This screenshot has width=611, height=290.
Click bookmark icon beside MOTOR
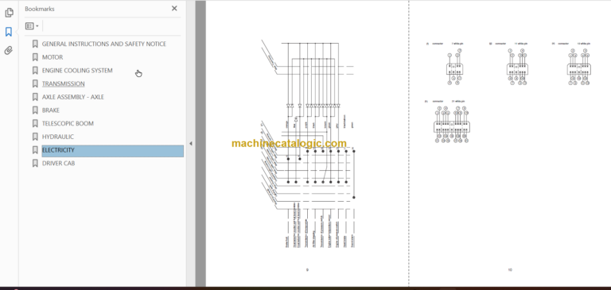pyautogui.click(x=35, y=57)
